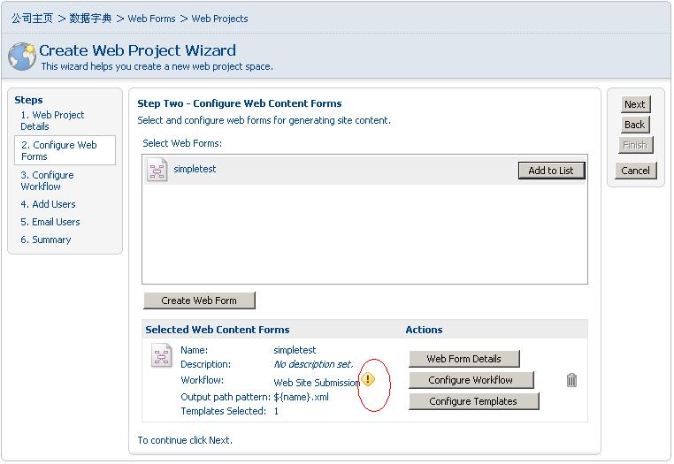The image size is (674, 464).
Task: Click the Name value simpletest in selected forms
Action: (x=295, y=350)
